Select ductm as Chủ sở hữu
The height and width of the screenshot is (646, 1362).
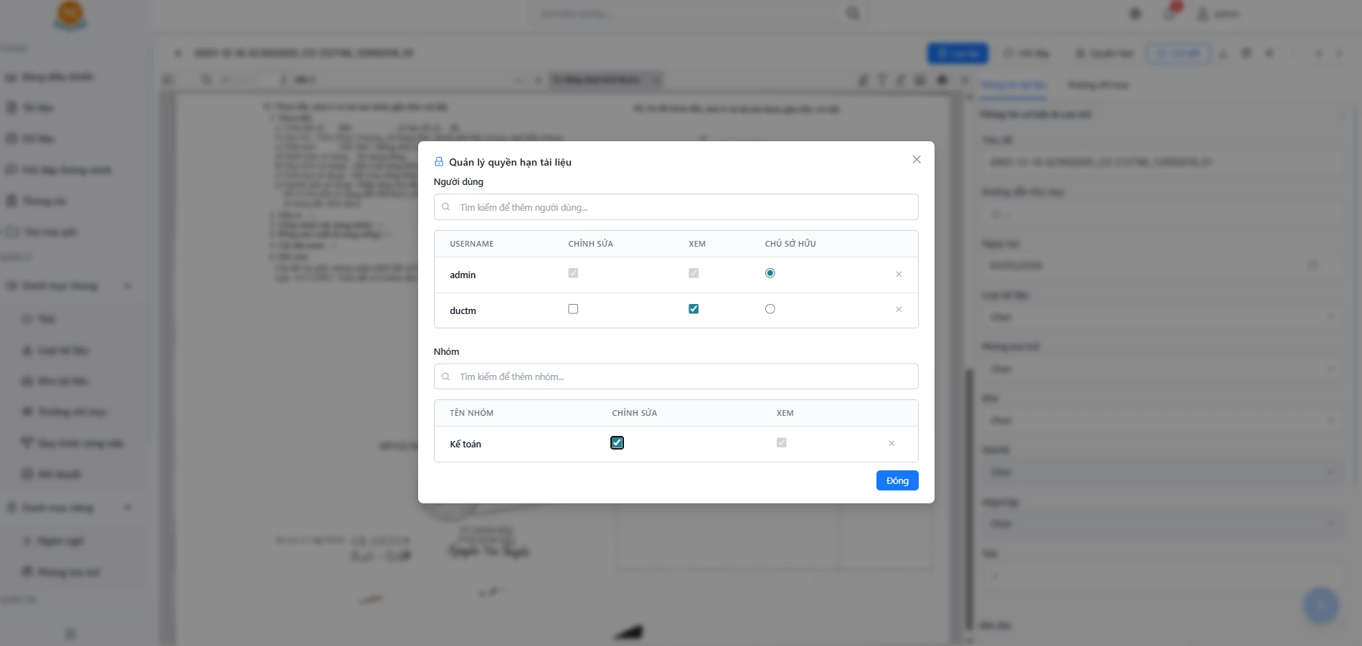tap(770, 308)
